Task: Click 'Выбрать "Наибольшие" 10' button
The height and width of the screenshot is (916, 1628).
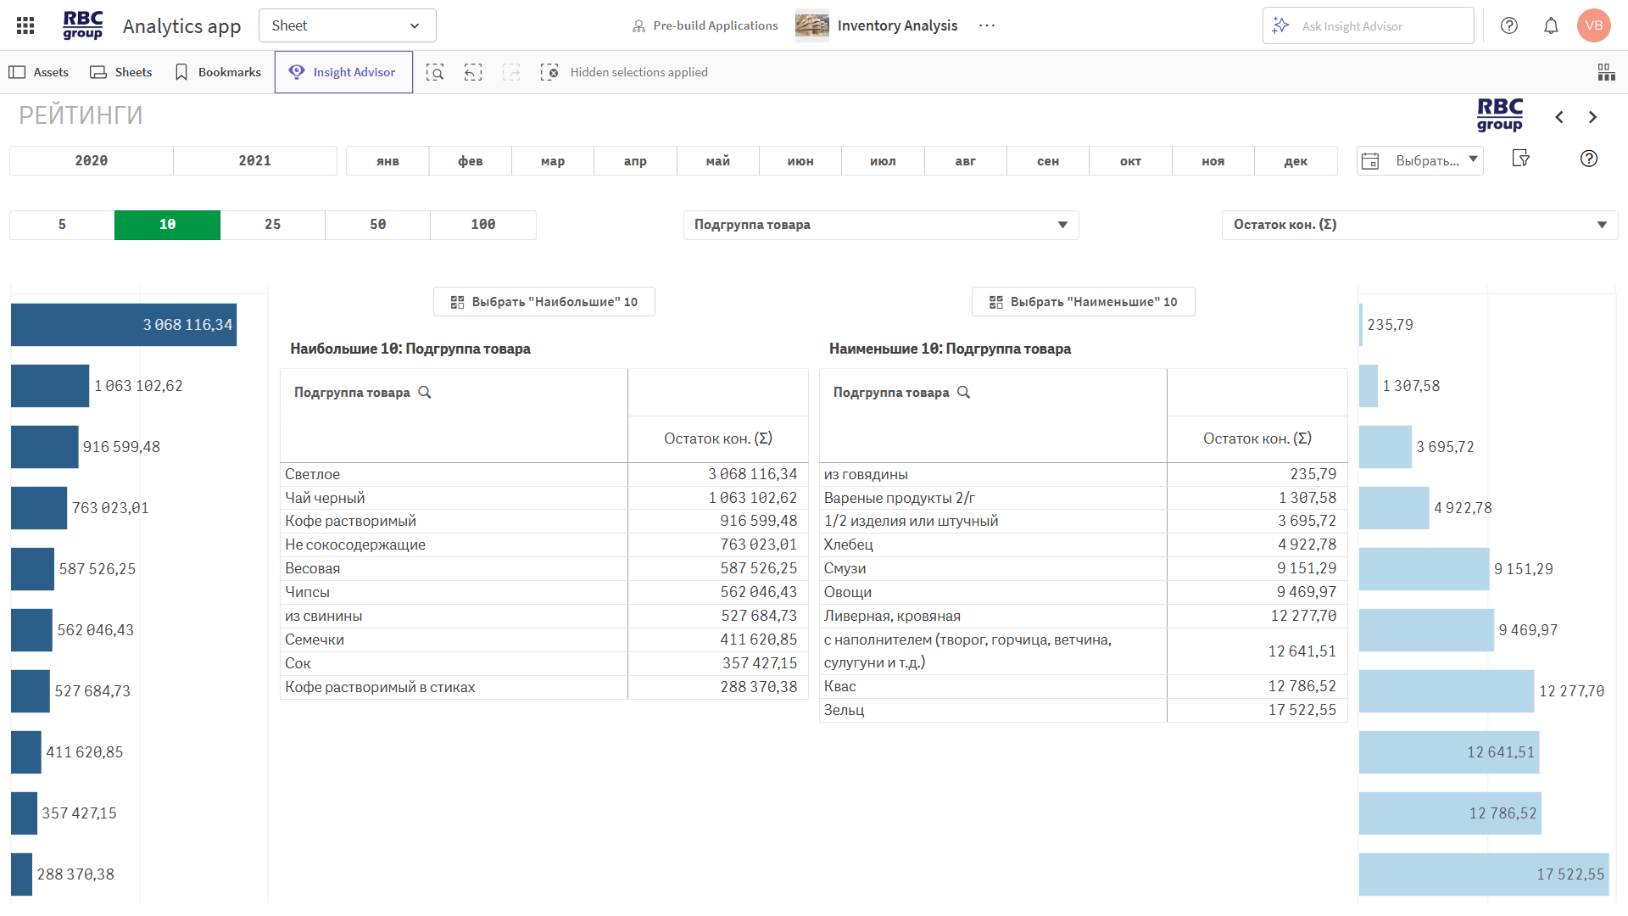Action: tap(544, 302)
